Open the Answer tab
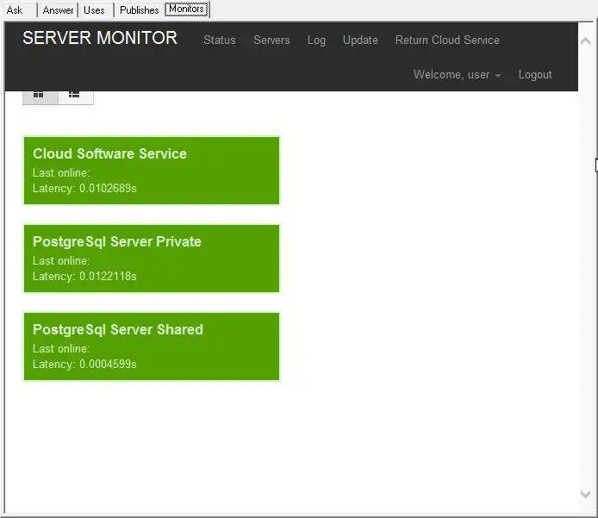 [x=58, y=10]
